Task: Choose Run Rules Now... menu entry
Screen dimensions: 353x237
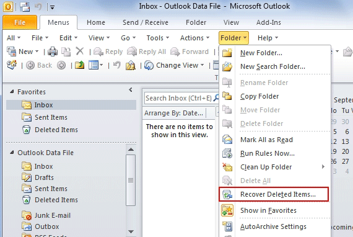Action: pos(274,153)
